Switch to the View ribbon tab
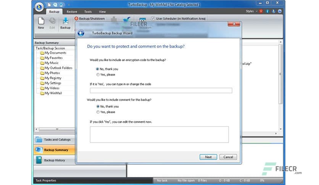319x185 pixels. tap(102, 11)
